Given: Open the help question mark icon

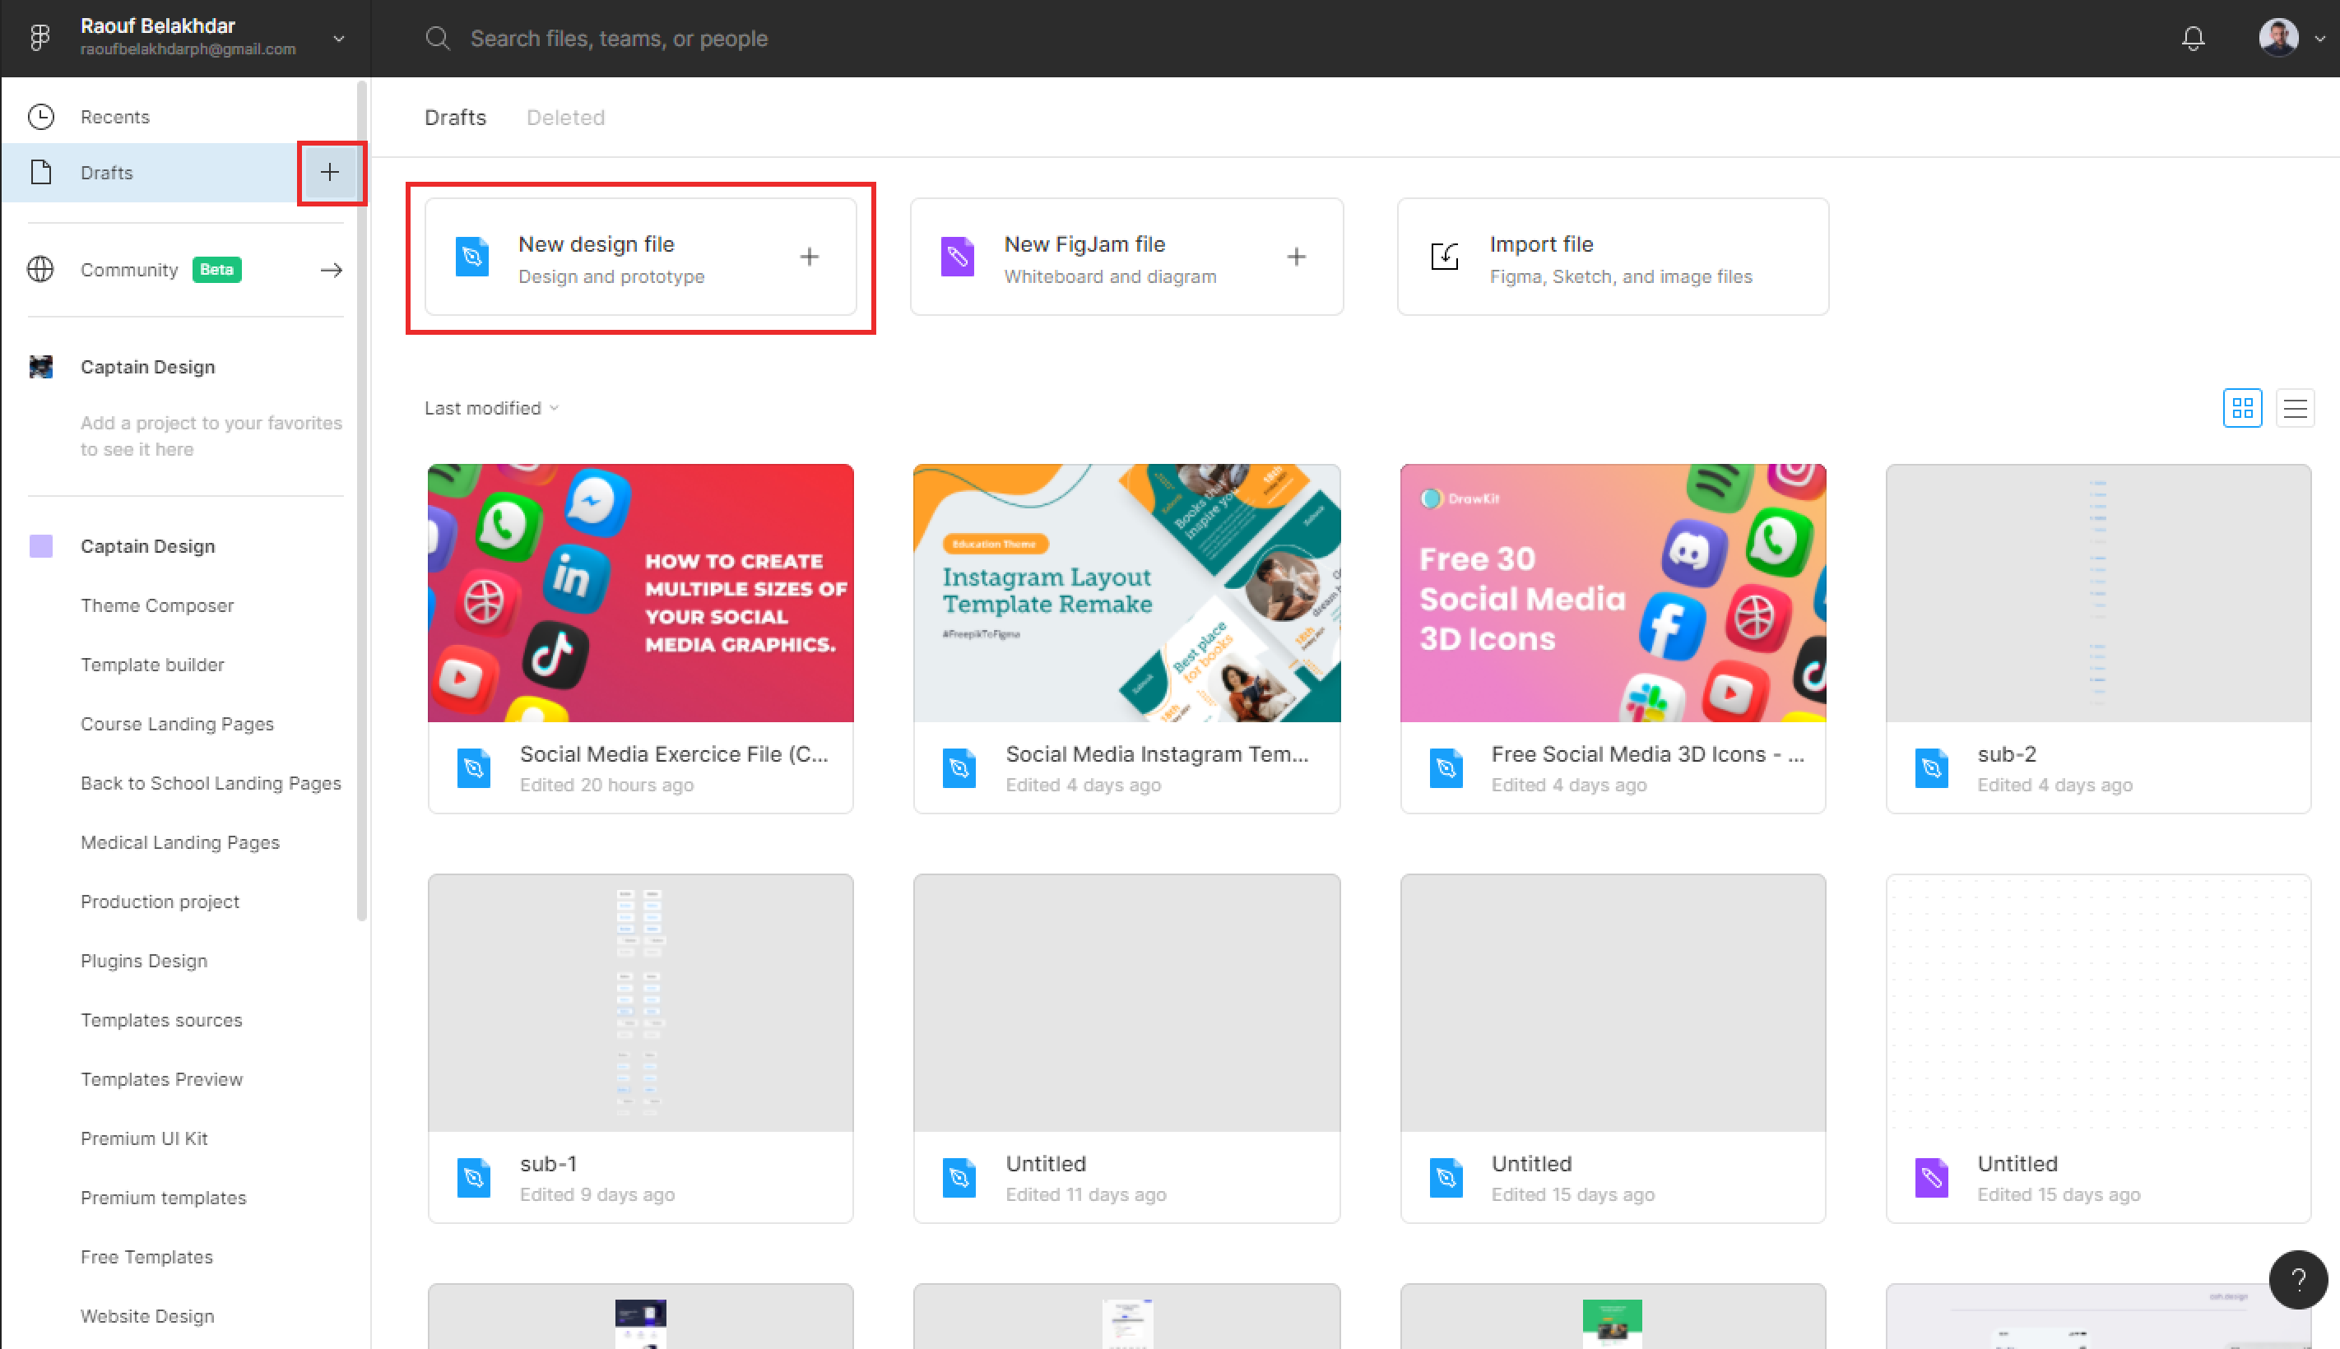Looking at the screenshot, I should click(2298, 1280).
